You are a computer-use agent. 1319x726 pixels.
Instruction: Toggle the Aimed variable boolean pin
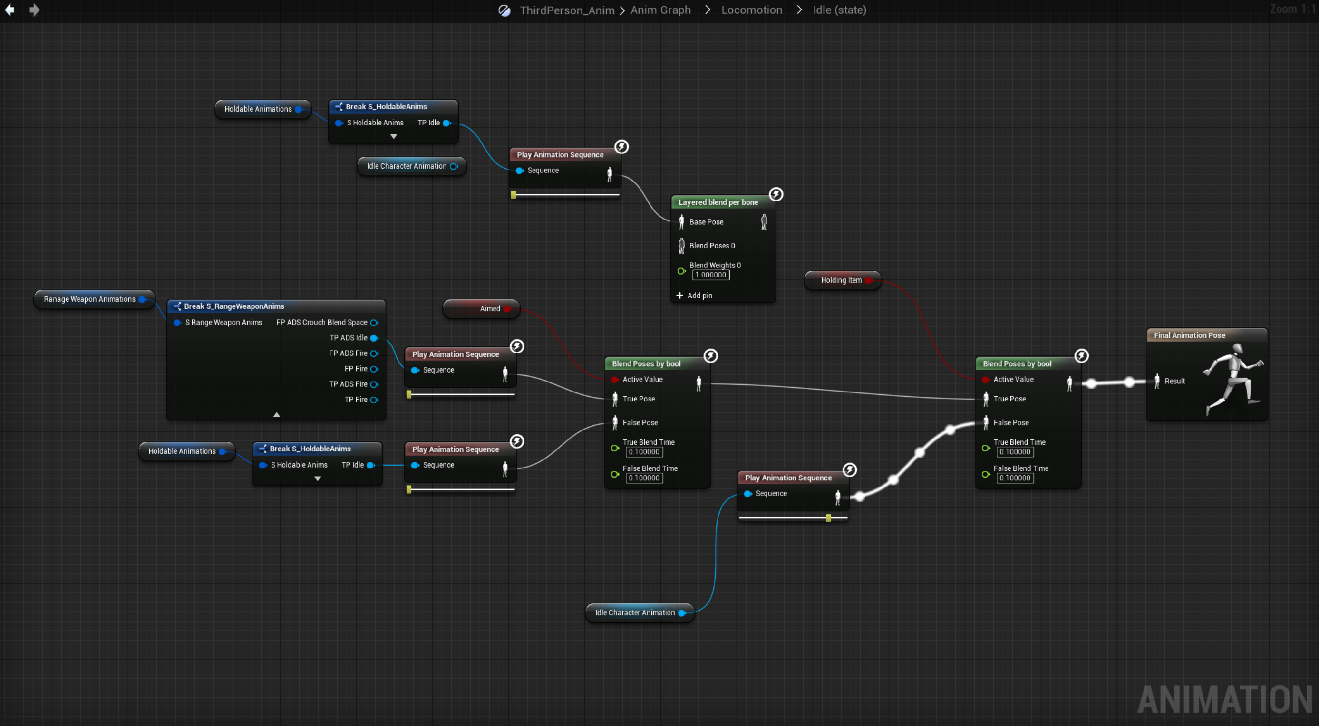coord(507,308)
